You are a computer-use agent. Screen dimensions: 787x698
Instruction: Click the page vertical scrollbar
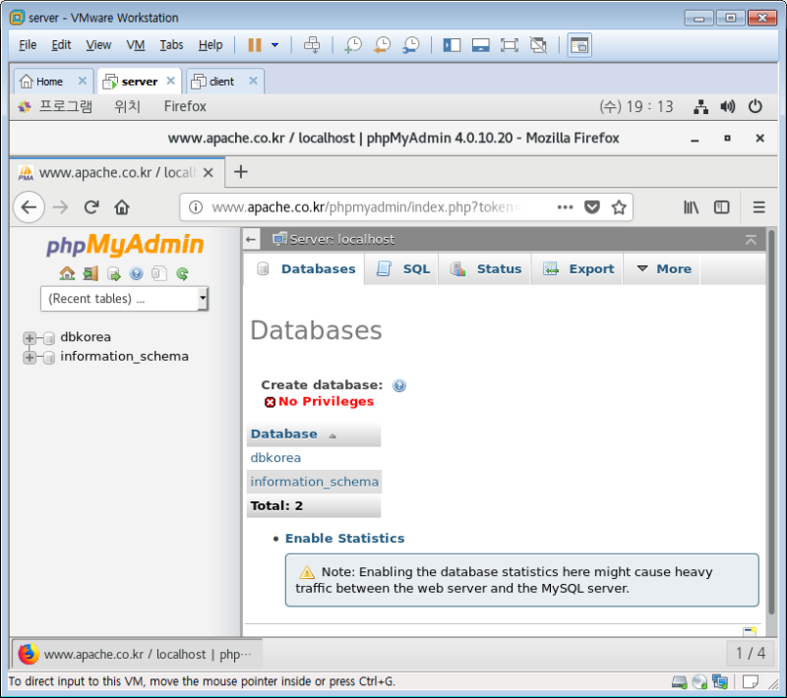point(771,421)
